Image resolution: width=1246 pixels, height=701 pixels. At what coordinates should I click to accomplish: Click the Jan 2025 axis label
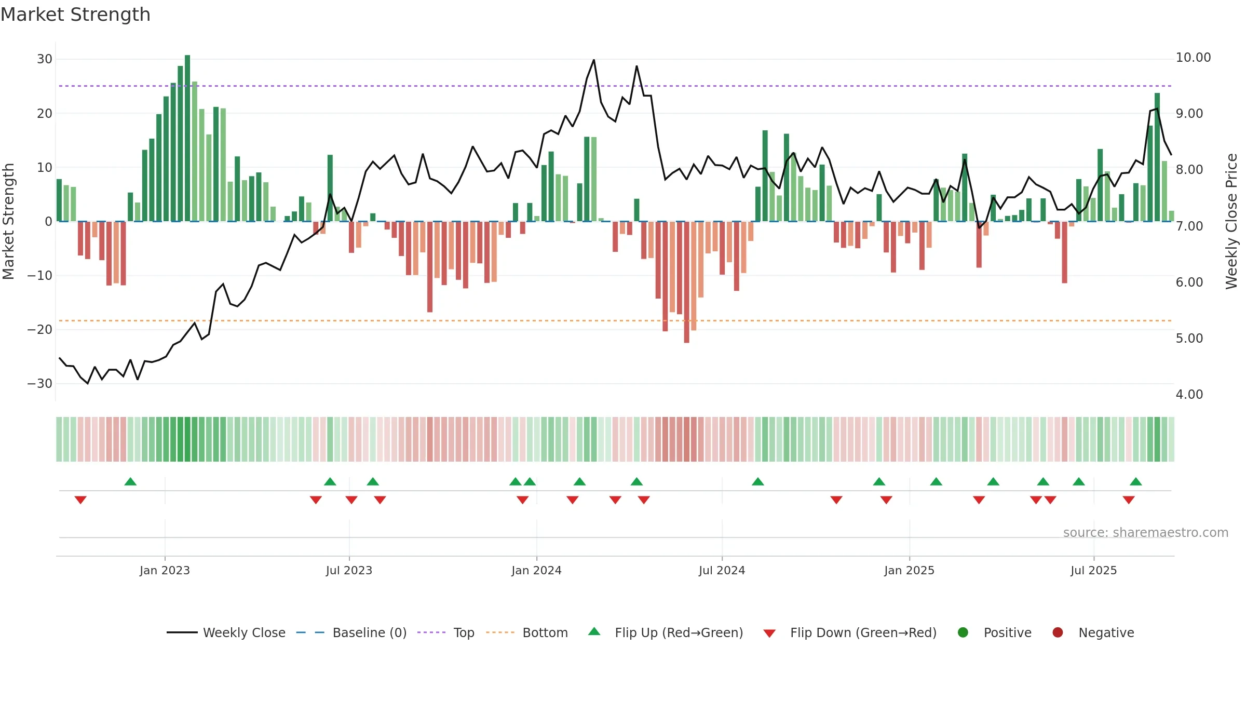909,570
